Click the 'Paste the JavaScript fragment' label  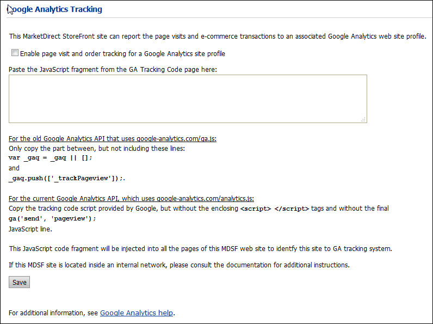pyautogui.click(x=113, y=69)
